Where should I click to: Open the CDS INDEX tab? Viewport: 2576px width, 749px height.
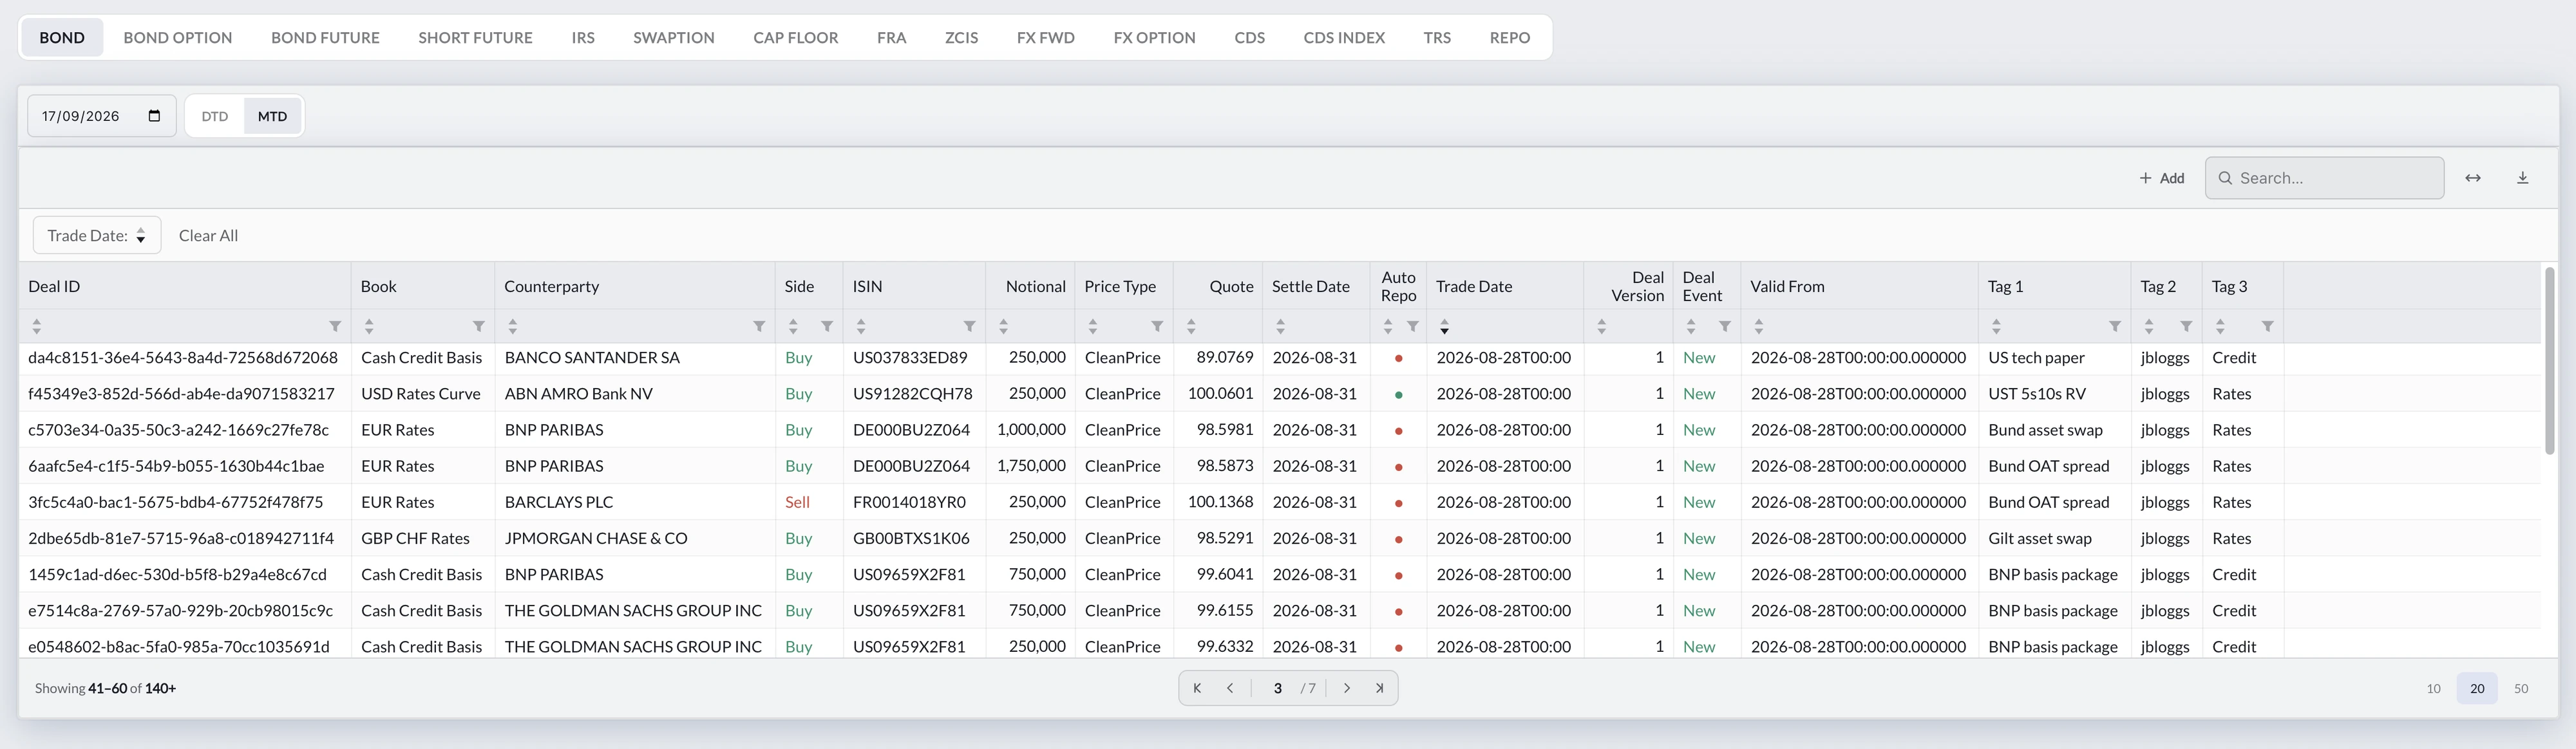[1344, 38]
